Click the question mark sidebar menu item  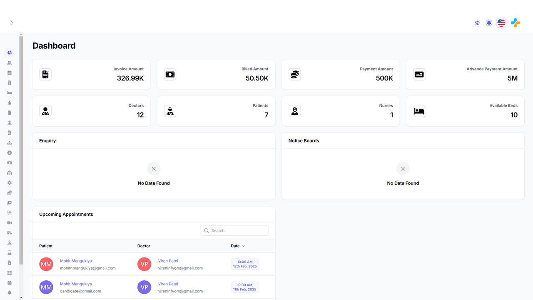click(10, 153)
